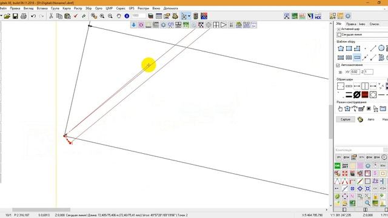
Task: Click the vertical scrollbar down arrow
Action: pos(331,205)
